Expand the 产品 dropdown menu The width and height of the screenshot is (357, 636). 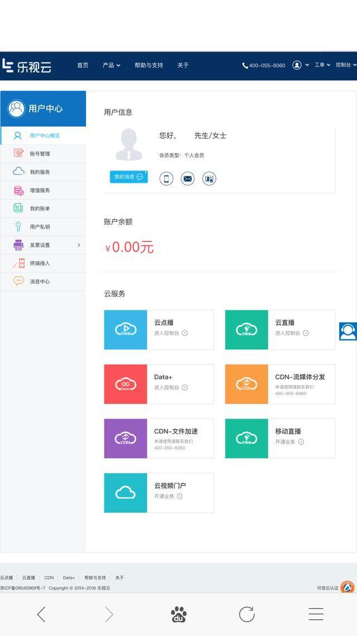[x=112, y=65]
